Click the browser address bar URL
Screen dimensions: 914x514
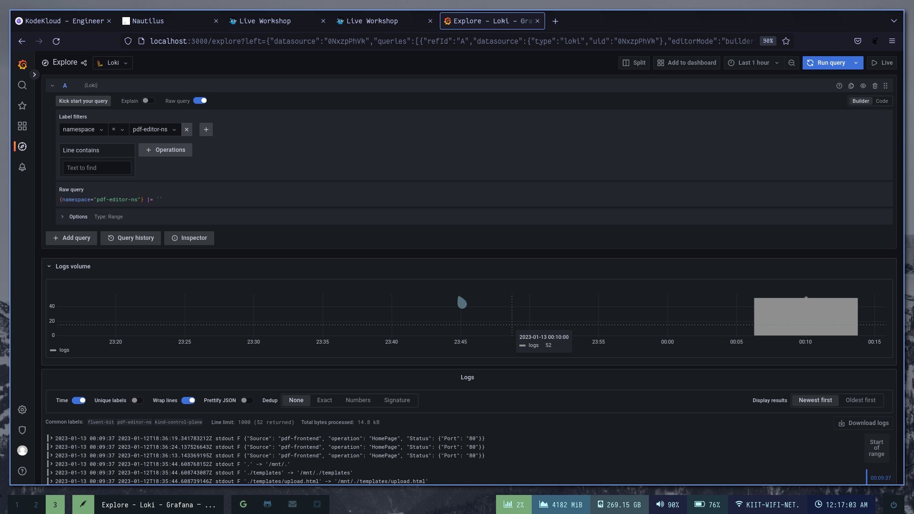click(451, 41)
